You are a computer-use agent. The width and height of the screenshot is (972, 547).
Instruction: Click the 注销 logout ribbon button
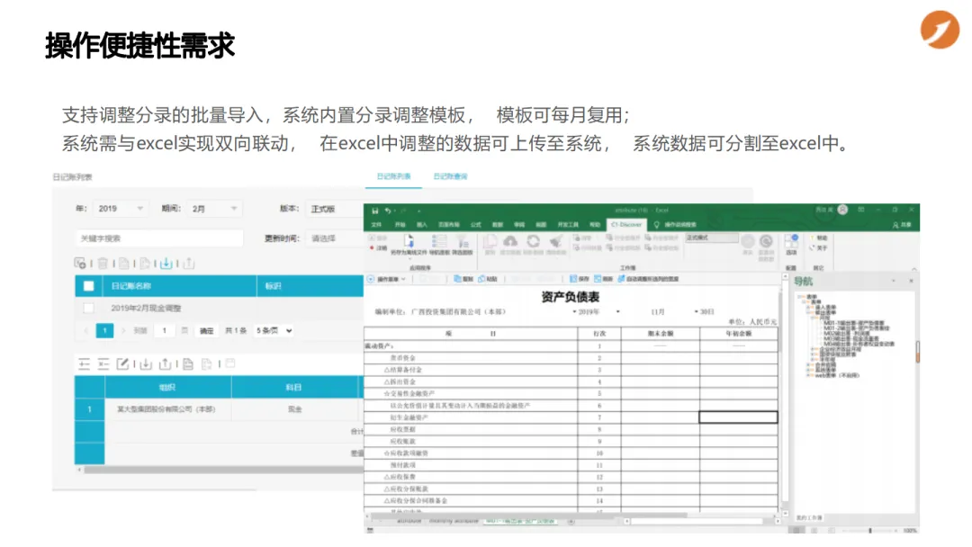coord(378,247)
